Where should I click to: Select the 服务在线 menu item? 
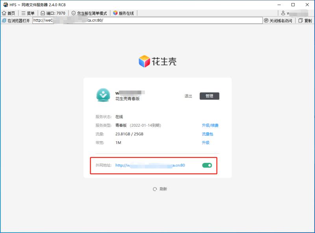(x=124, y=12)
